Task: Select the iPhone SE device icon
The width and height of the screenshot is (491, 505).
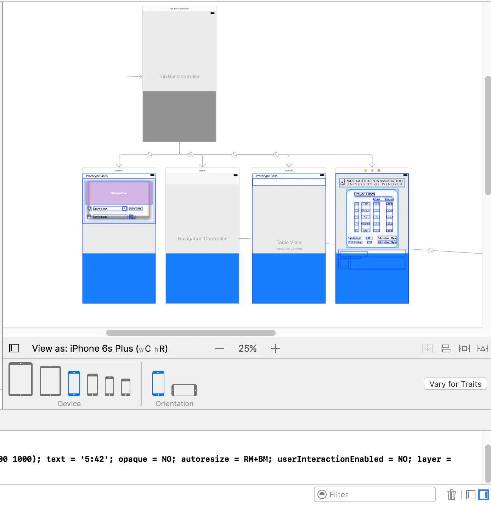Action: tap(109, 386)
